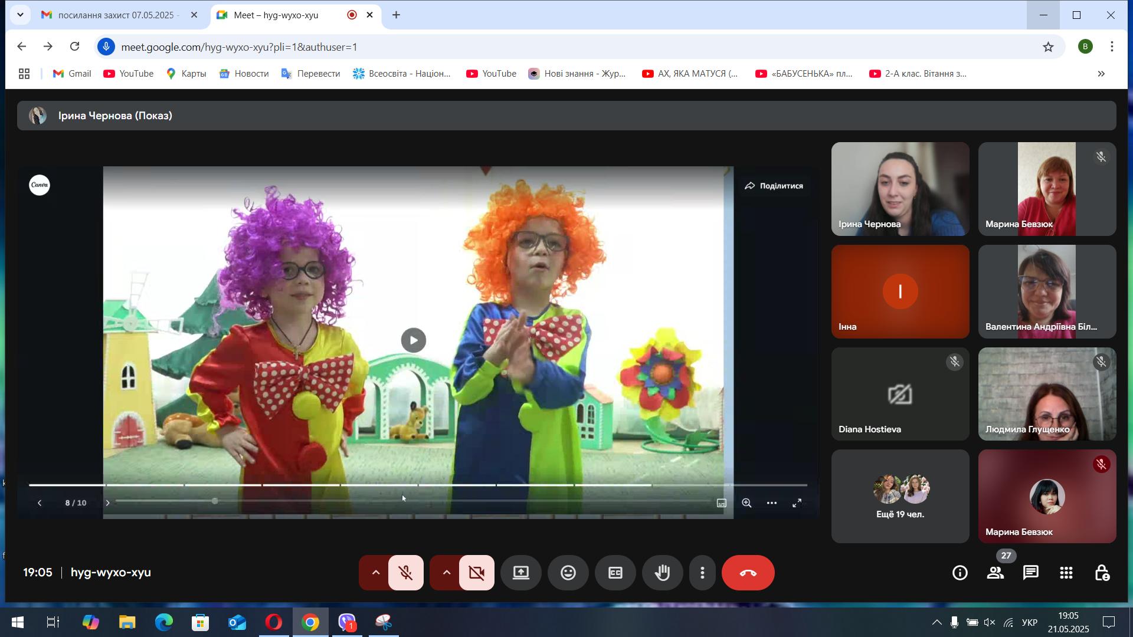
Task: Open meeting details info icon
Action: click(x=960, y=573)
